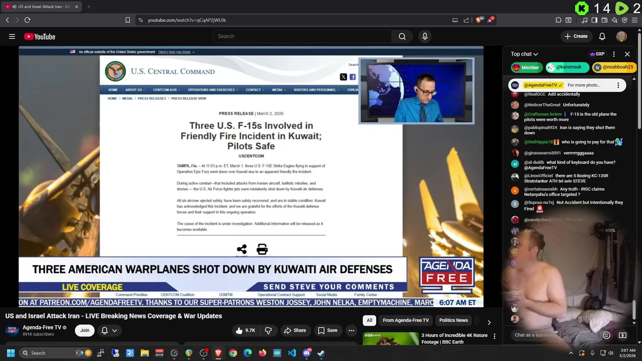The width and height of the screenshot is (642, 361).
Task: Select the Politics News chip
Action: 453,320
